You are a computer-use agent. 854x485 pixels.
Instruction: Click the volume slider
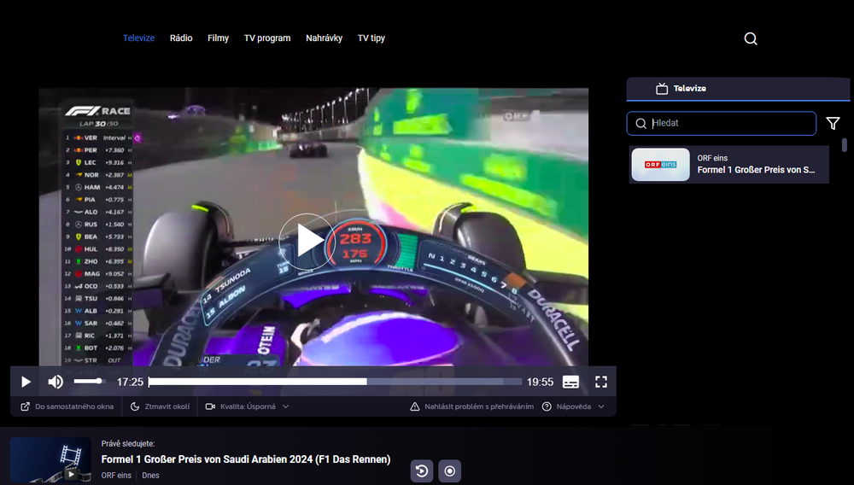(88, 381)
